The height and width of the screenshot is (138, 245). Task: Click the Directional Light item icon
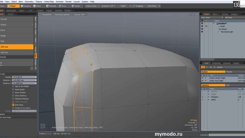[219, 32]
